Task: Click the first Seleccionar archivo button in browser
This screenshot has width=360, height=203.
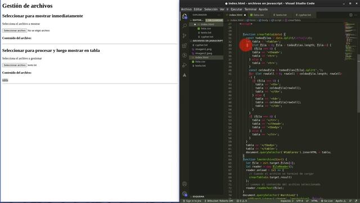Action: (x=15, y=30)
